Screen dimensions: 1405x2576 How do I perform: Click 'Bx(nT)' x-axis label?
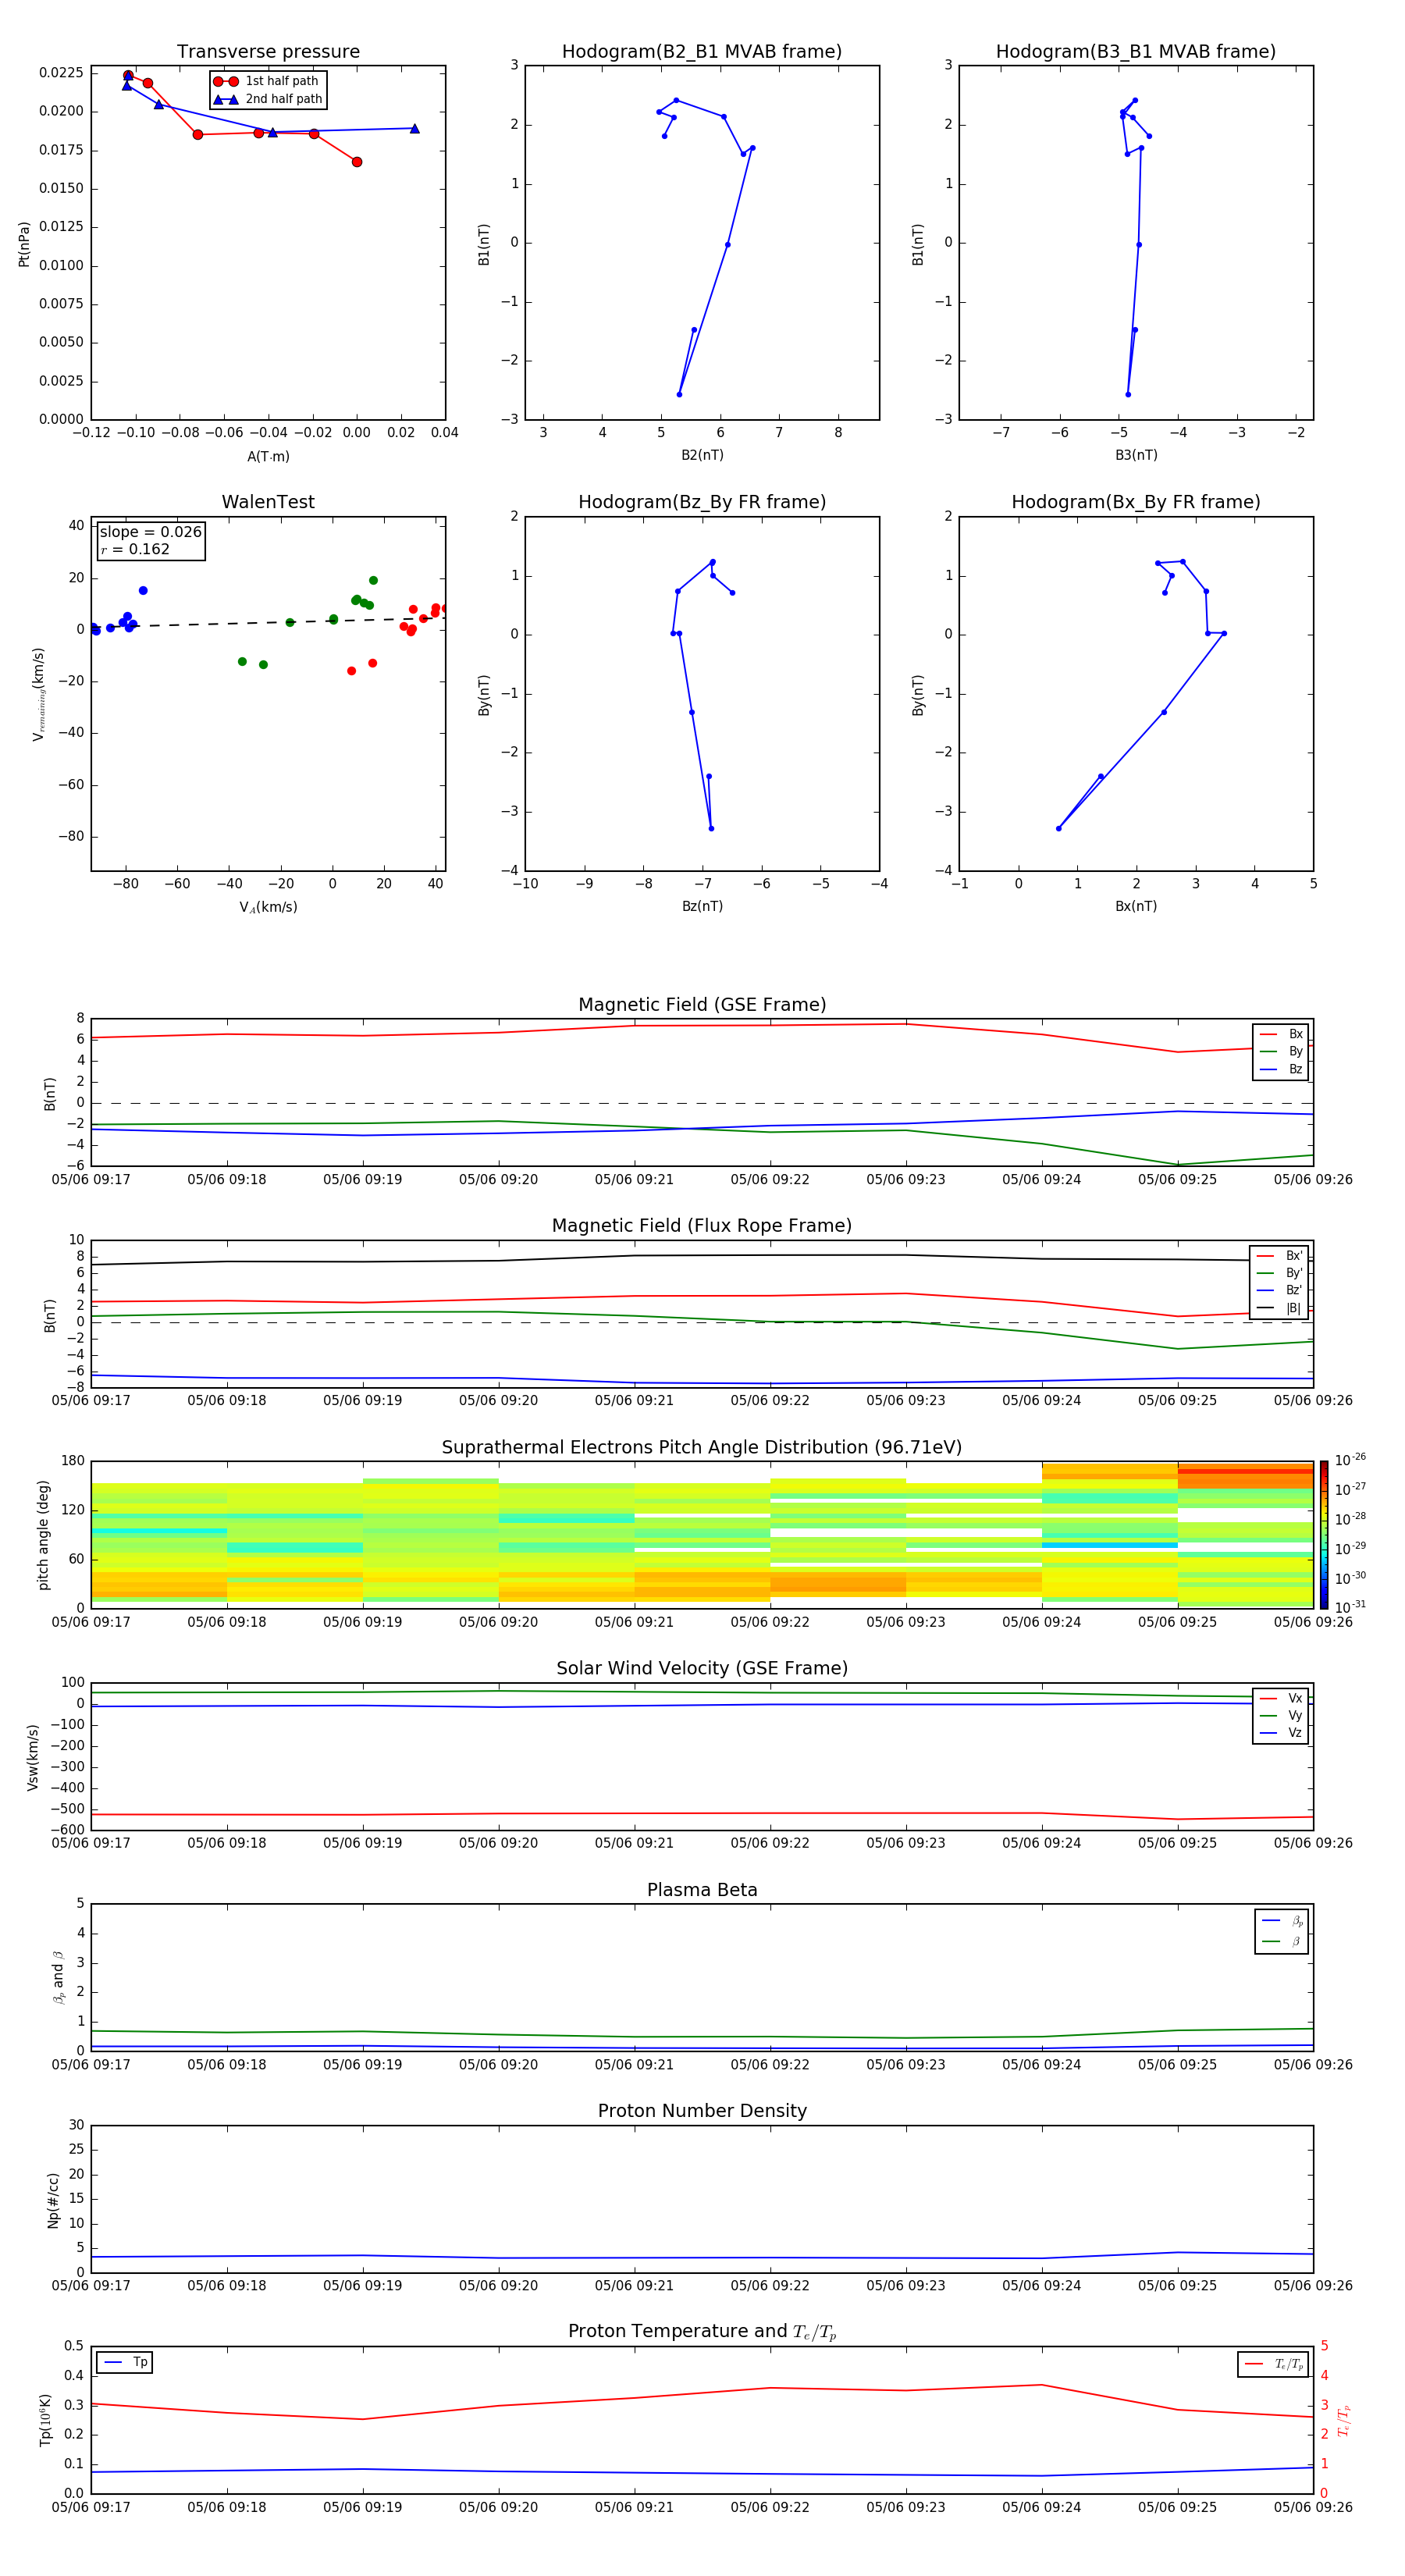click(1136, 906)
